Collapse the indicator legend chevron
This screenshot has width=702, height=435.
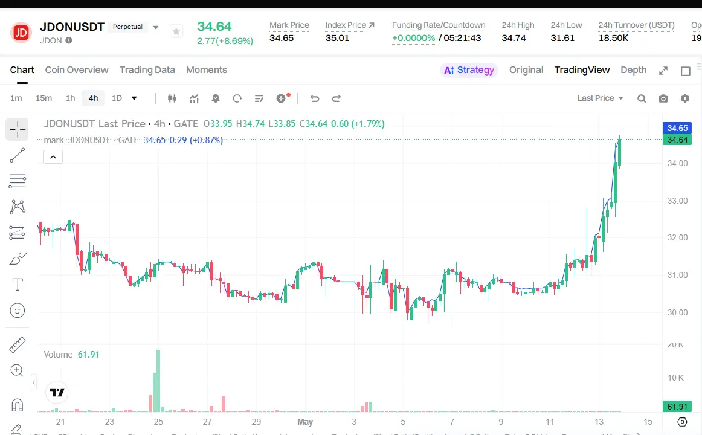click(x=53, y=157)
